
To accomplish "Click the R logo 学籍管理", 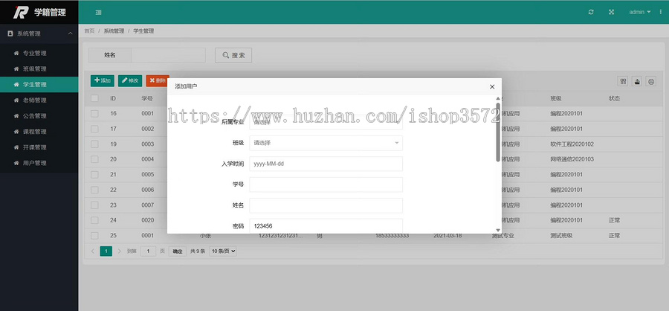I will (x=39, y=12).
